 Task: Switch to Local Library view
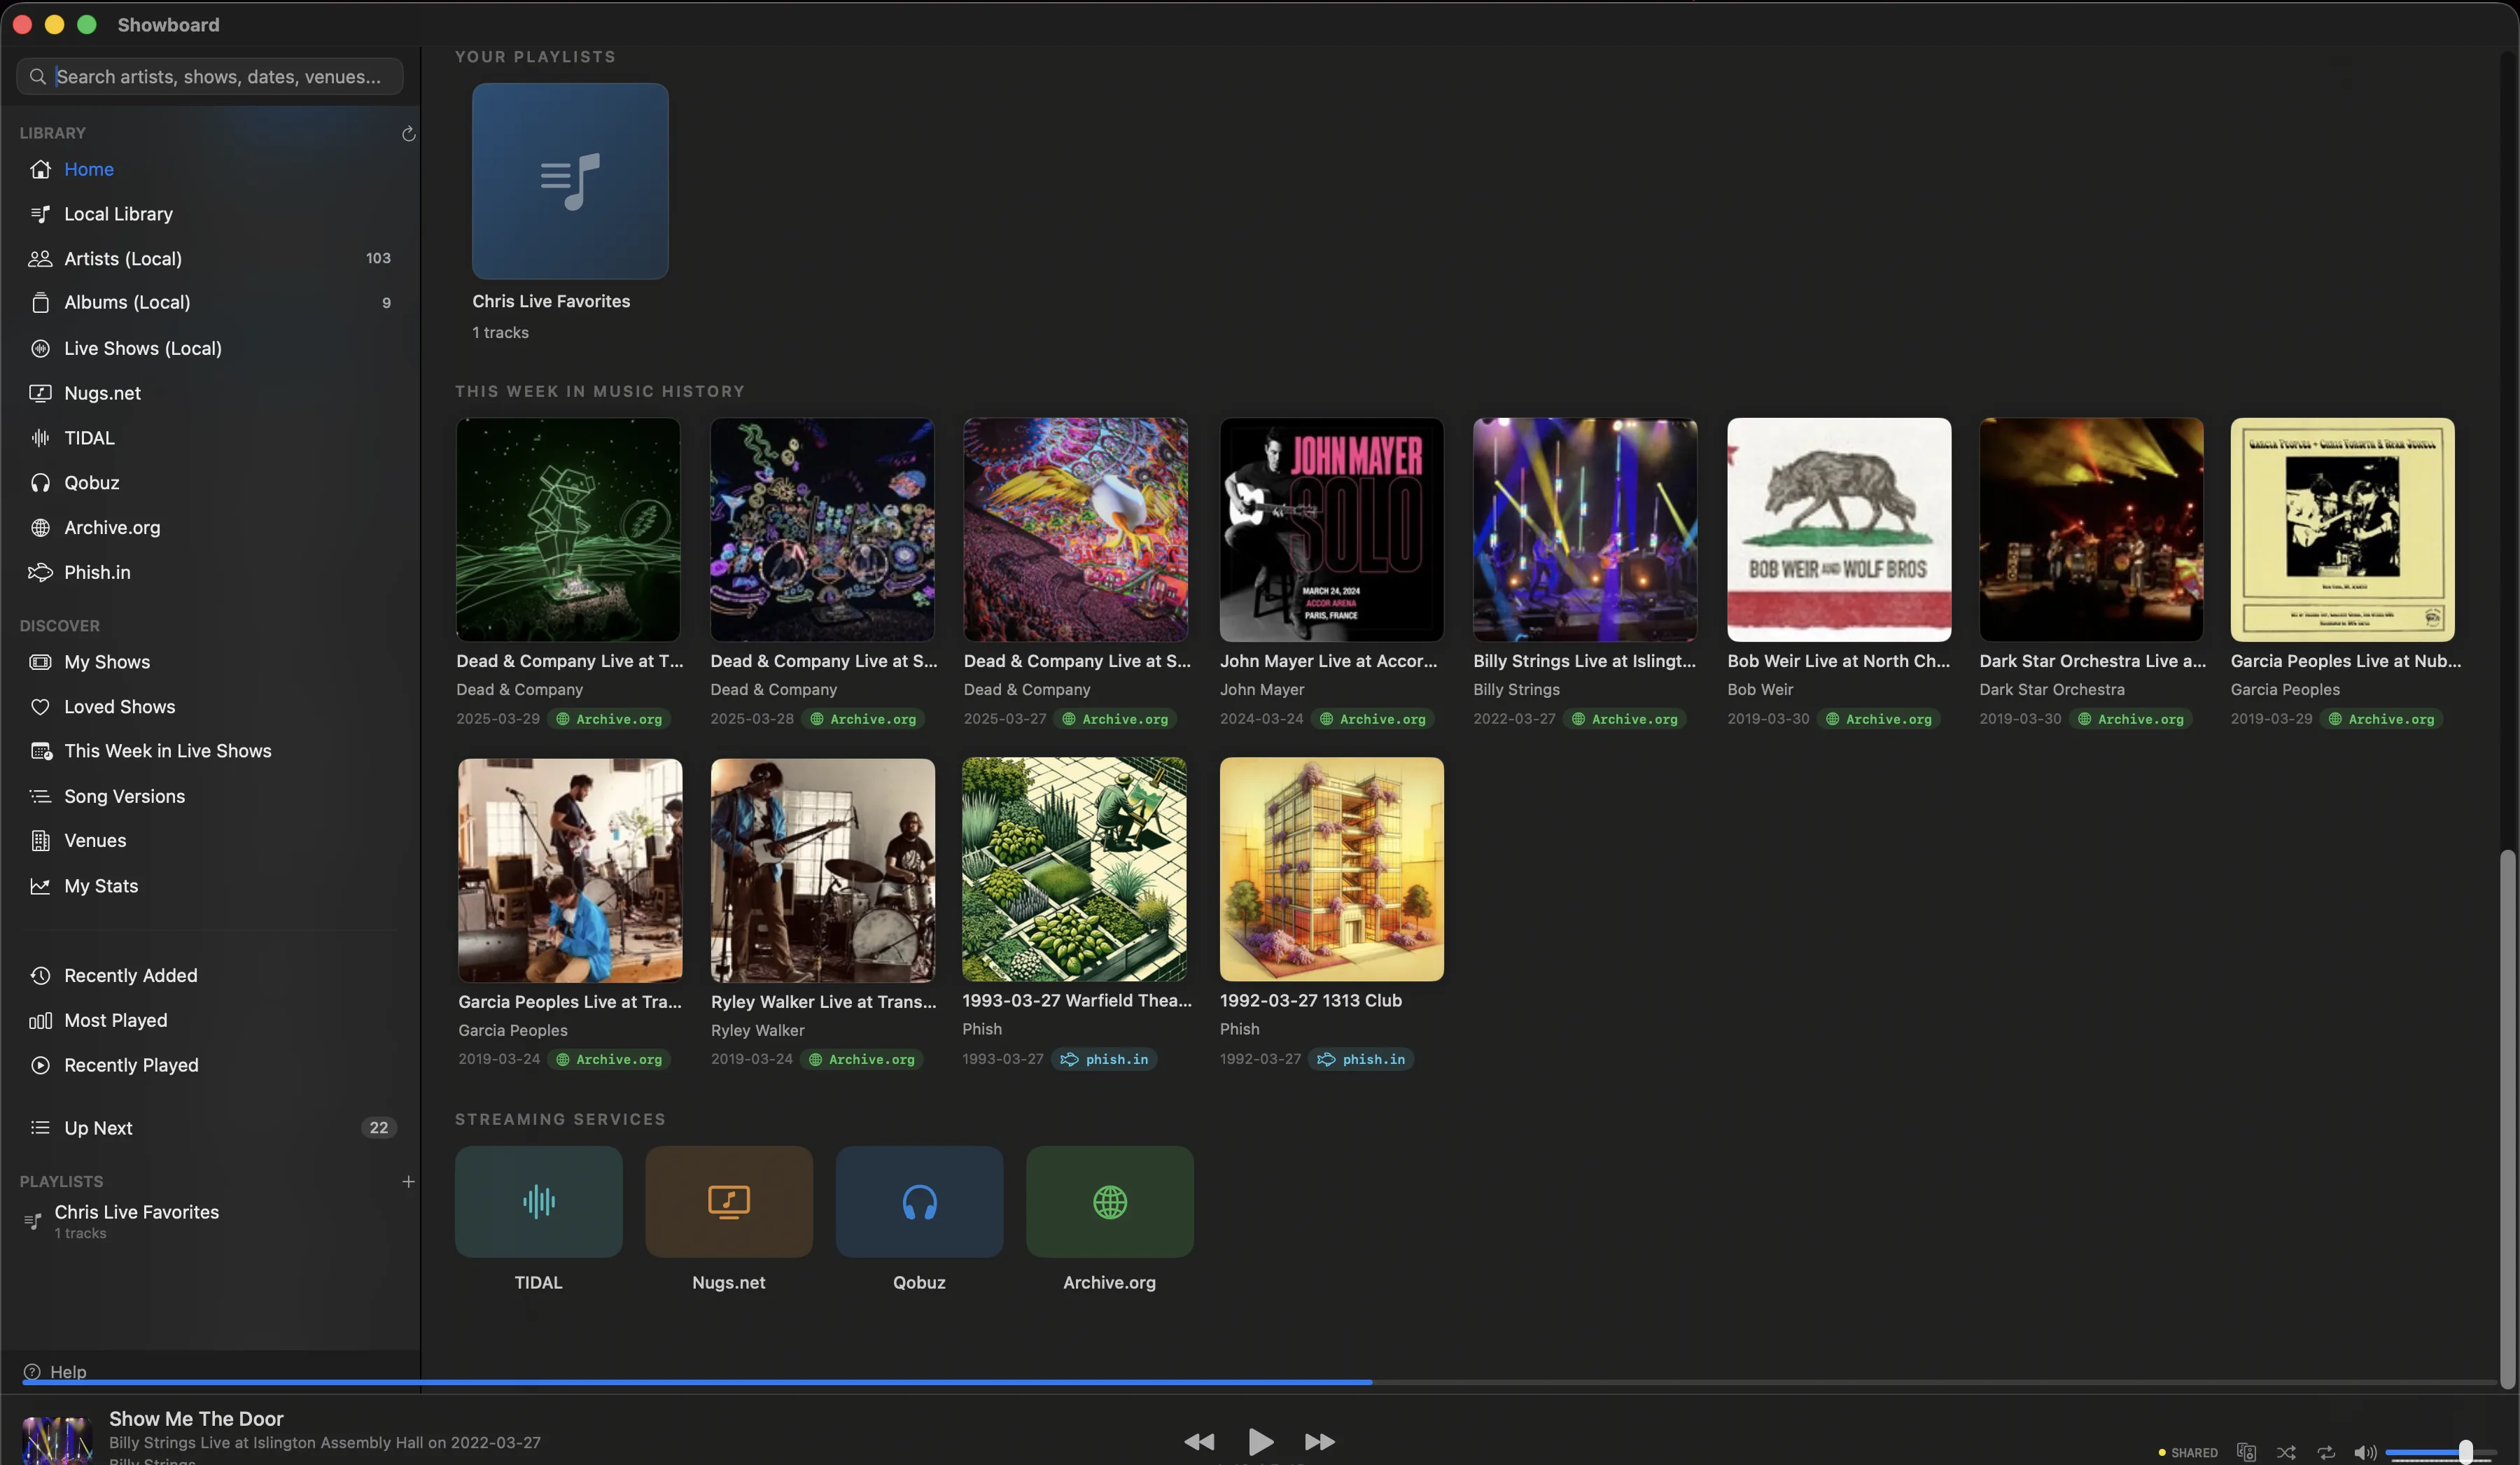[x=117, y=213]
